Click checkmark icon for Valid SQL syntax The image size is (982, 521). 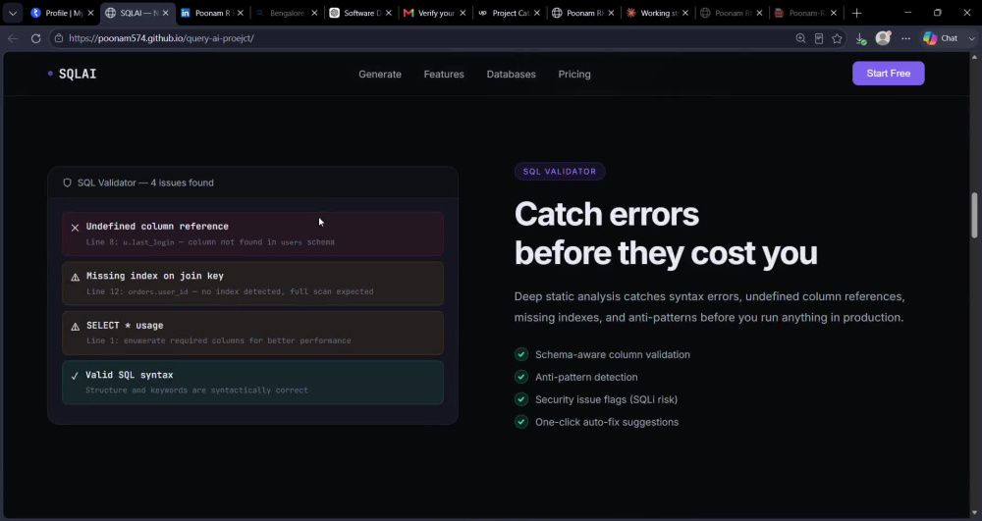(x=76, y=376)
